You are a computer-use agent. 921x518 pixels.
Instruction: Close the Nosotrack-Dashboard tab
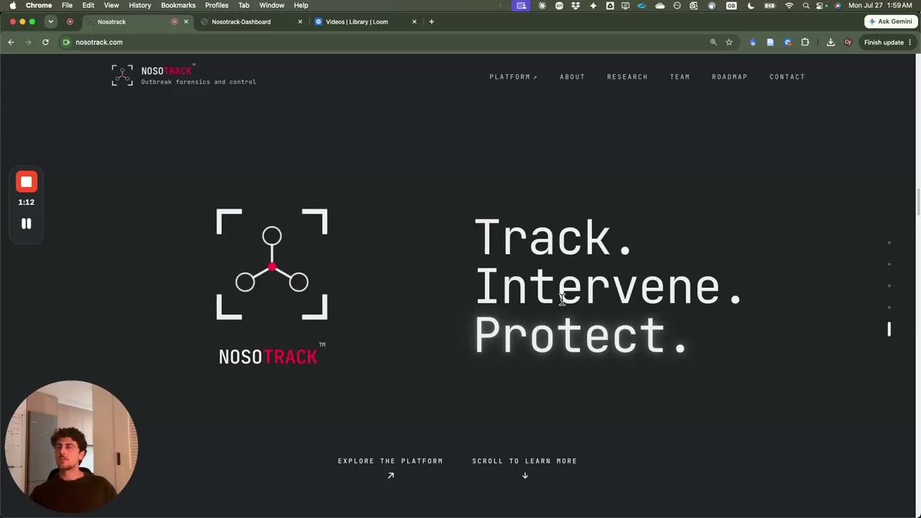pyautogui.click(x=300, y=22)
